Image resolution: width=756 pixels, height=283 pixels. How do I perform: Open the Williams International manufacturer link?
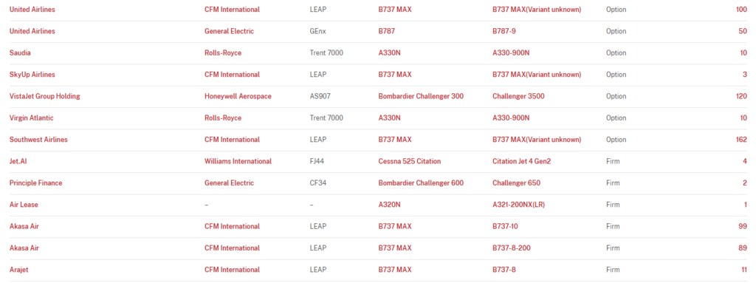click(x=238, y=161)
